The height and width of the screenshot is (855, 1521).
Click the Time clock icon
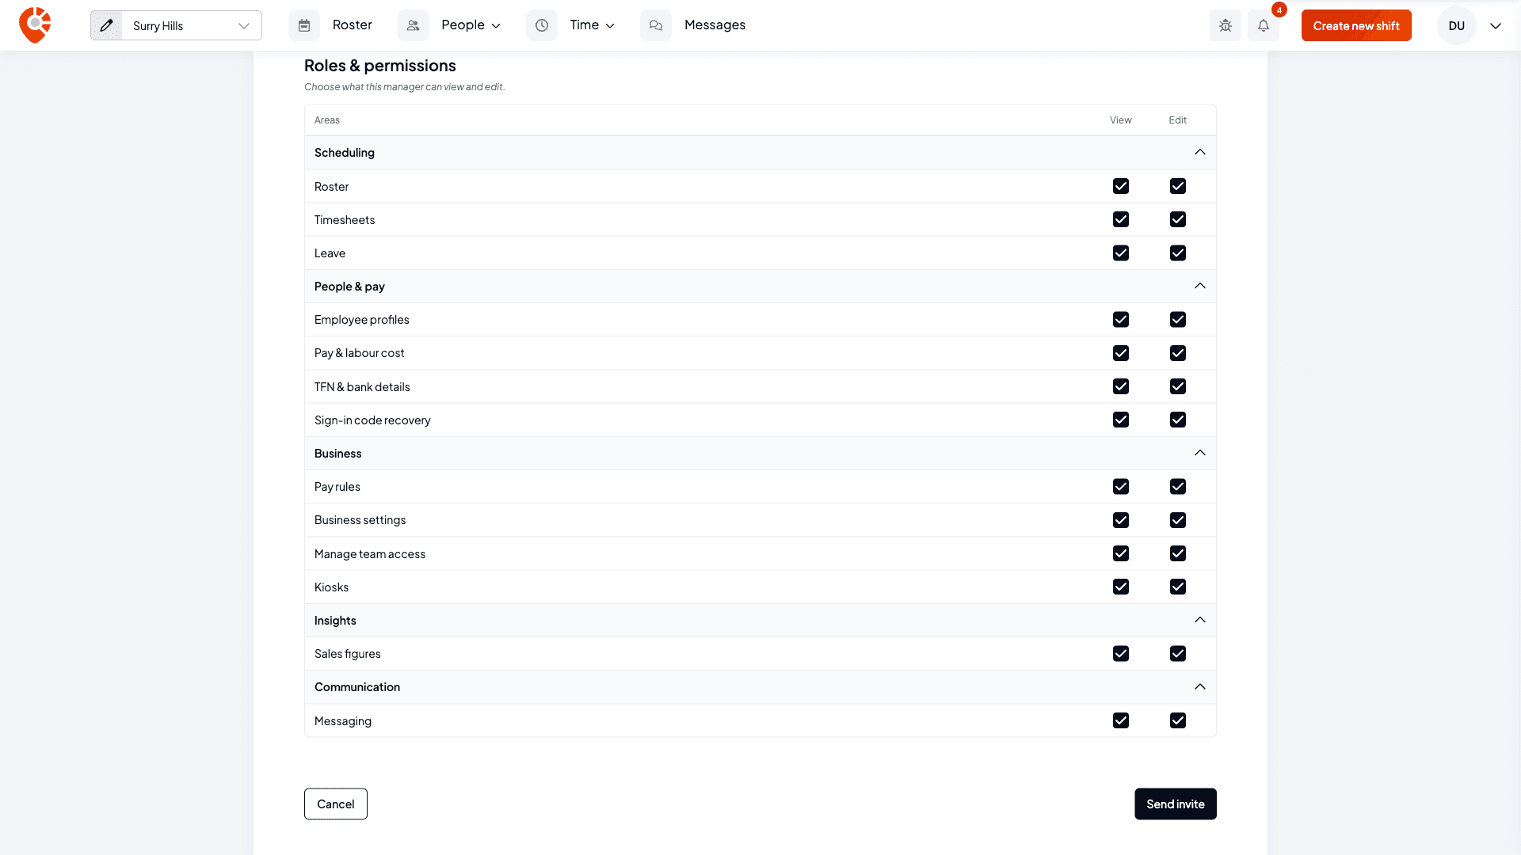click(542, 25)
